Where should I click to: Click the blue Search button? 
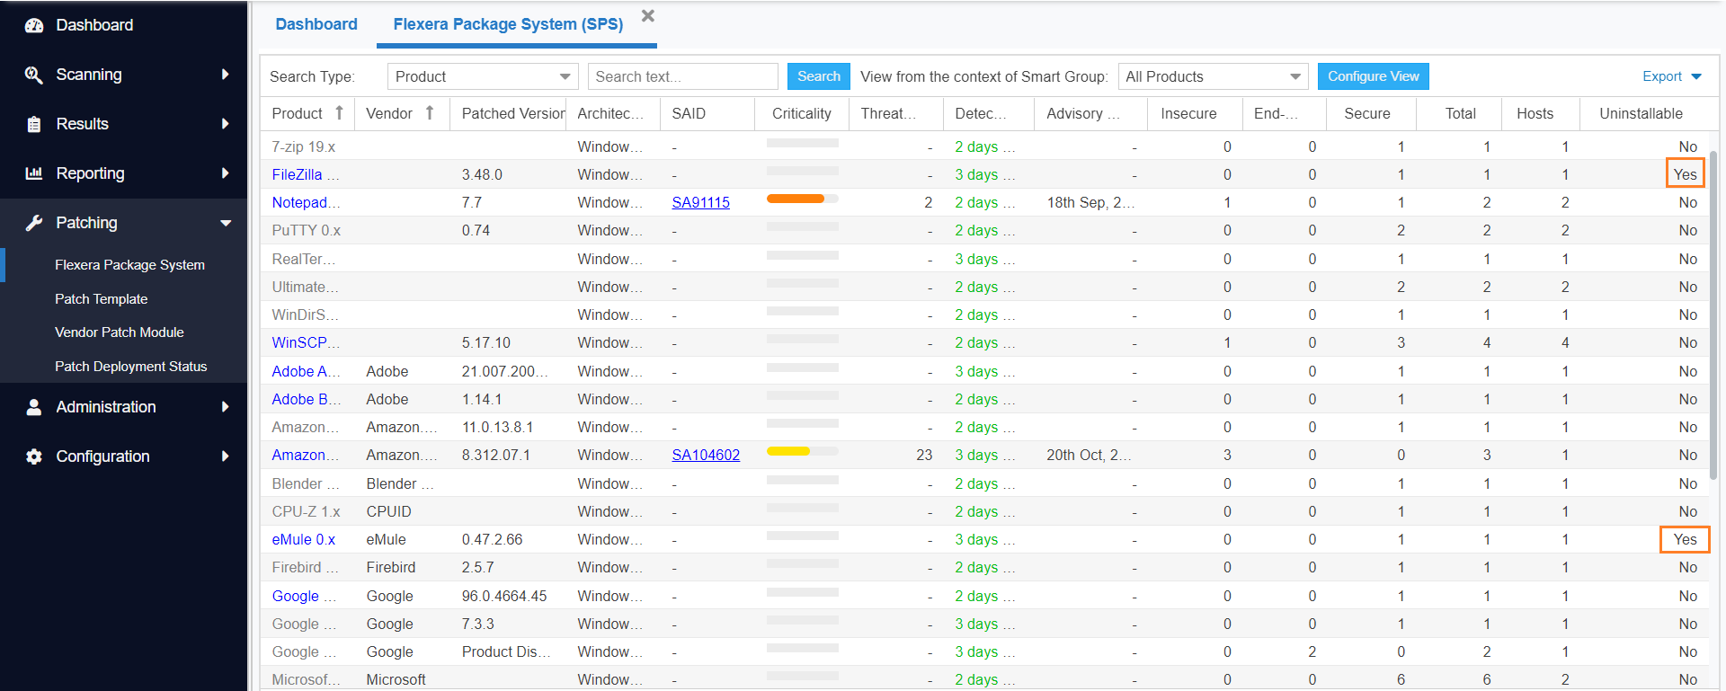[818, 76]
